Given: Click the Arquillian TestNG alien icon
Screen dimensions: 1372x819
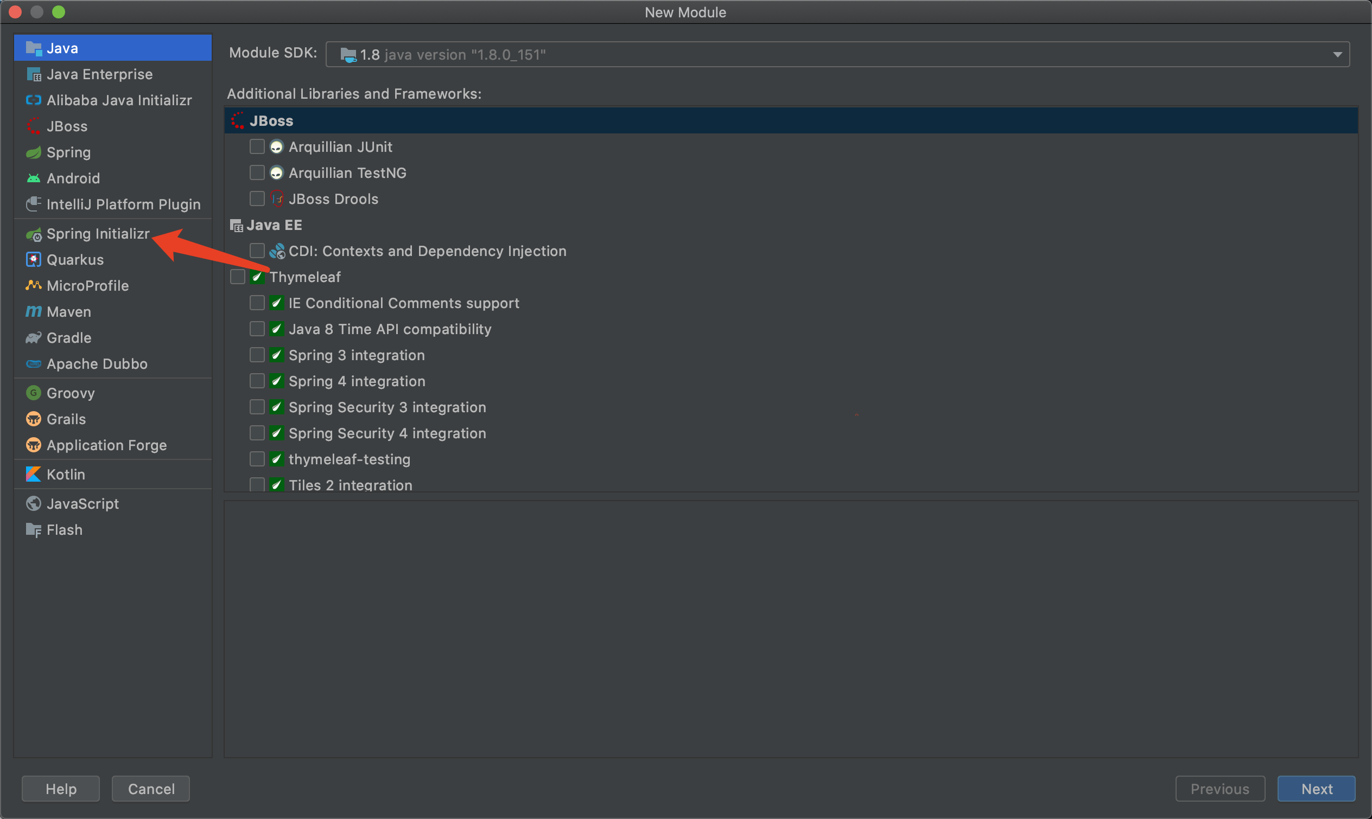Looking at the screenshot, I should pos(277,172).
